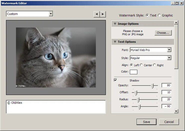Click the Opacity value field showing 80
185x131 pixels.
coord(167,85)
